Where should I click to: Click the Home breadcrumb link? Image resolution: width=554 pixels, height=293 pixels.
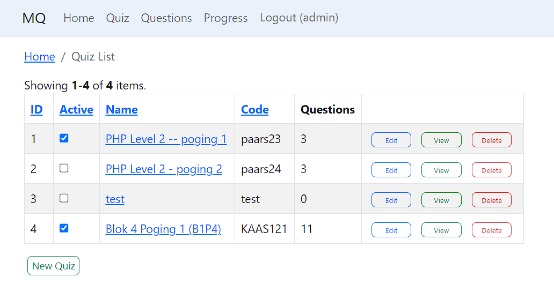pos(40,57)
